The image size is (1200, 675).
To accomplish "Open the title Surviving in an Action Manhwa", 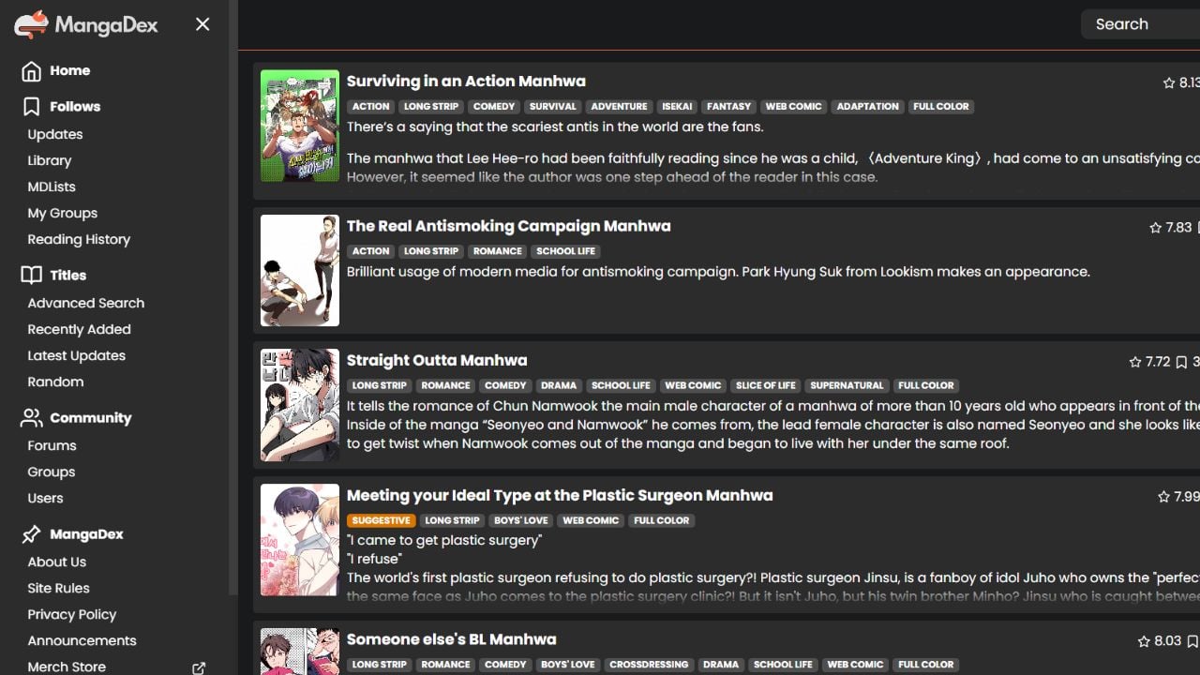I will click(x=466, y=82).
